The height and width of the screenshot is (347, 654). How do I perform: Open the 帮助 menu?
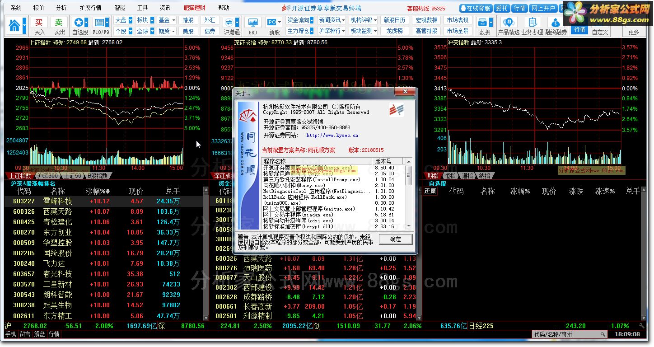tap(224, 8)
